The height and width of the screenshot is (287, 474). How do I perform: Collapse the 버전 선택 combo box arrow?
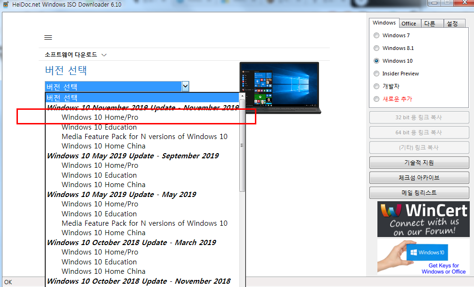pyautogui.click(x=185, y=87)
